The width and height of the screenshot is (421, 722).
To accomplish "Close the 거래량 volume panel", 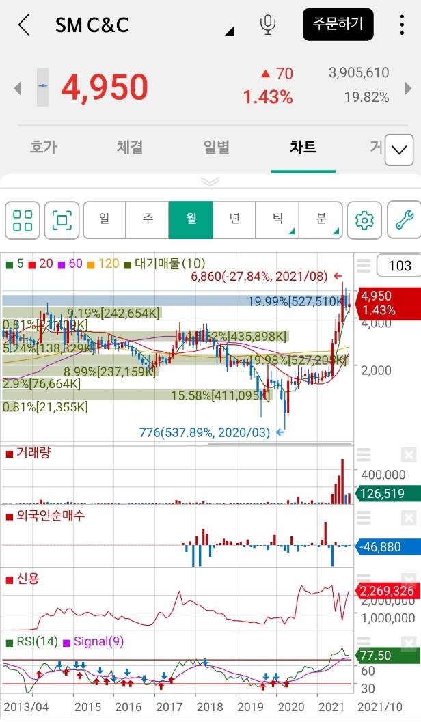I will point(409,456).
